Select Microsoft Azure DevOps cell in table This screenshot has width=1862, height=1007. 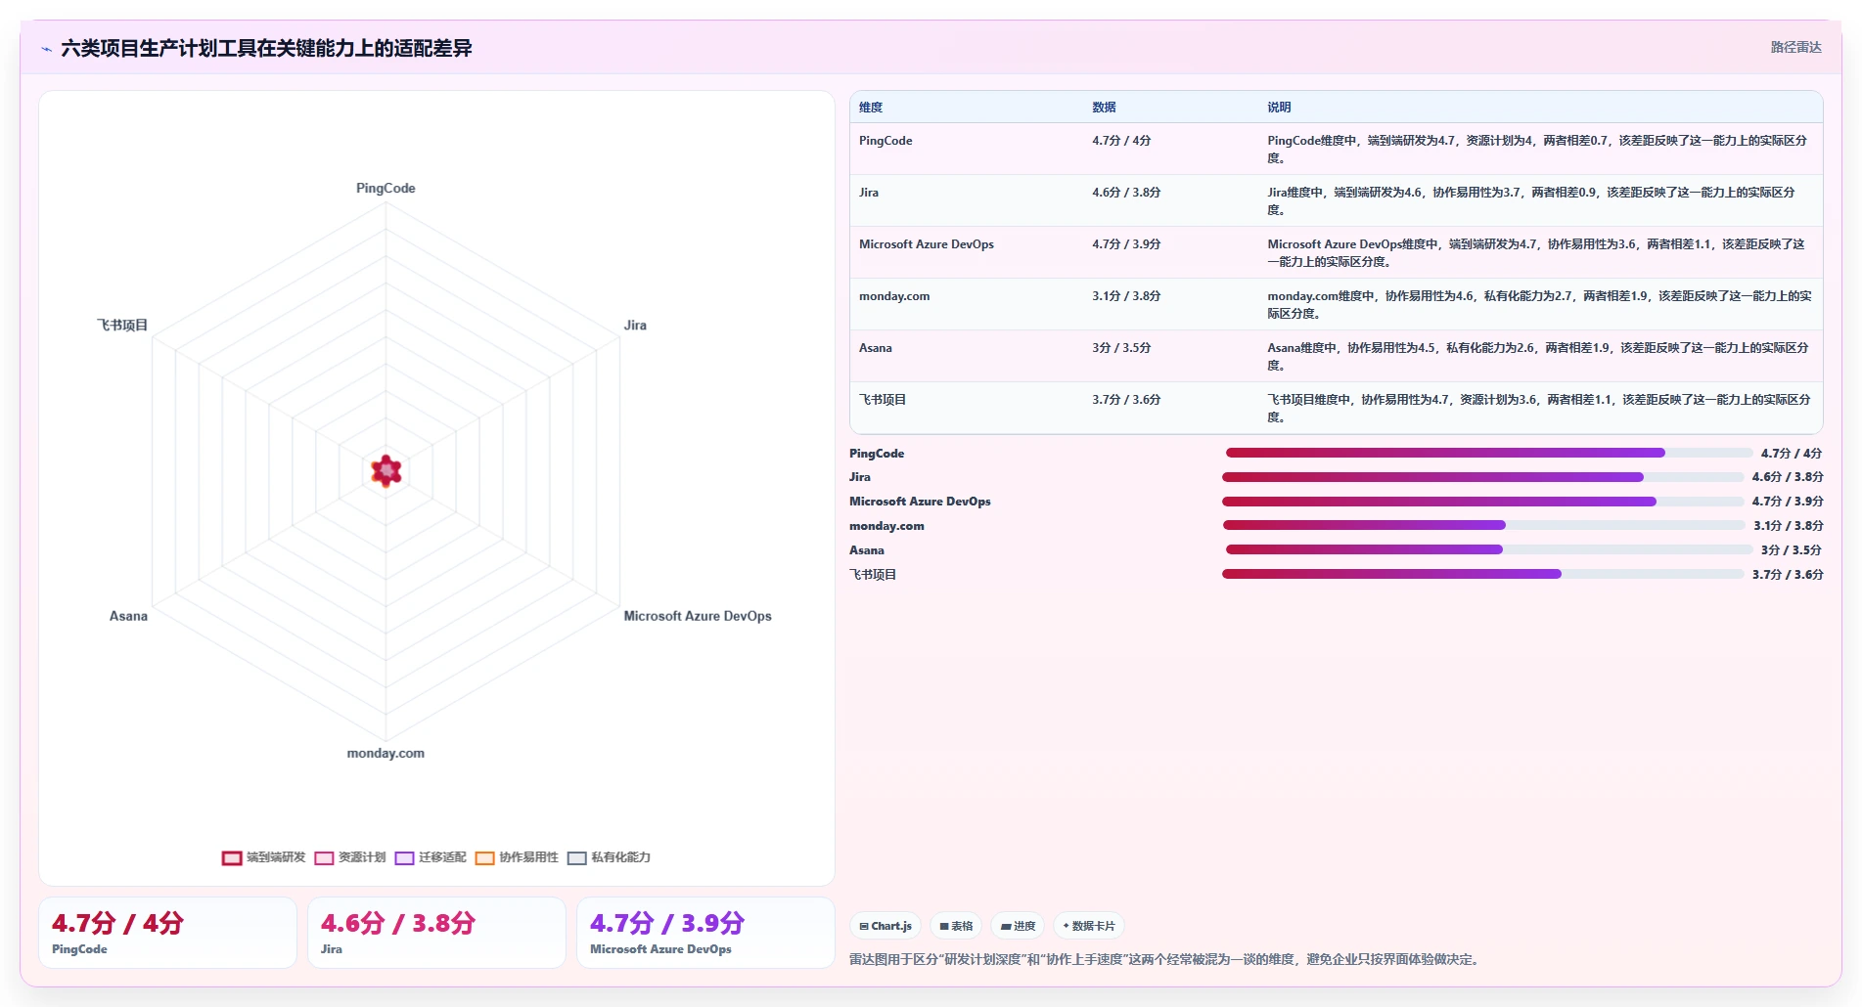click(927, 244)
